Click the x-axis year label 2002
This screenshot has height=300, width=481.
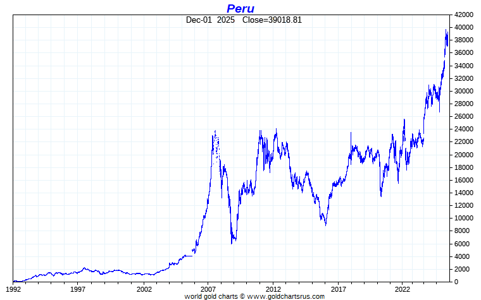coord(144,289)
